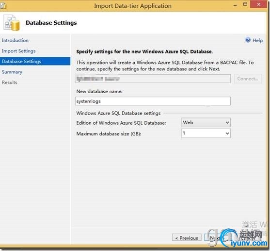Click the New database name field
Image resolution: width=270 pixels, height=251 pixels.
point(153,101)
